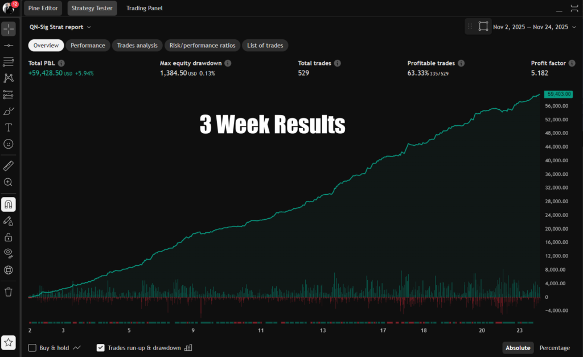The image size is (583, 357).
Task: Uncheck Trades run-up & drawdown checkbox
Action: point(101,348)
